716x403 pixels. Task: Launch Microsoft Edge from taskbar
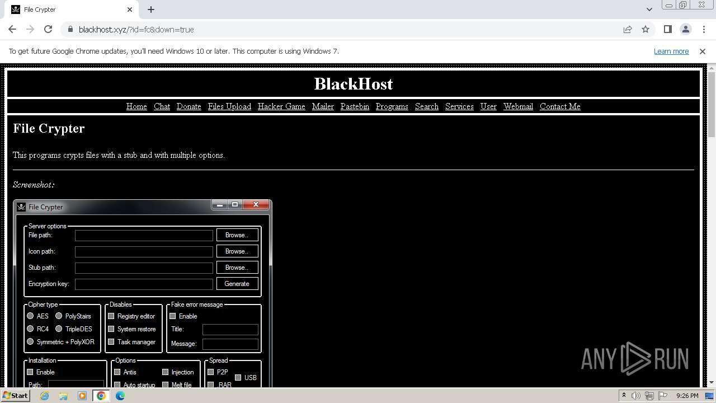(120, 396)
